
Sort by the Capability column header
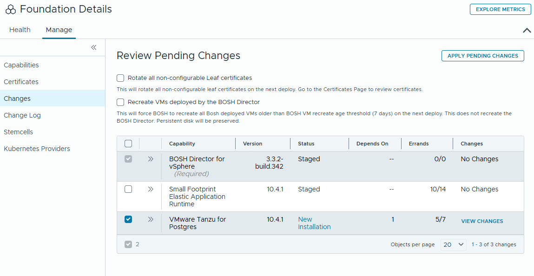[182, 144]
